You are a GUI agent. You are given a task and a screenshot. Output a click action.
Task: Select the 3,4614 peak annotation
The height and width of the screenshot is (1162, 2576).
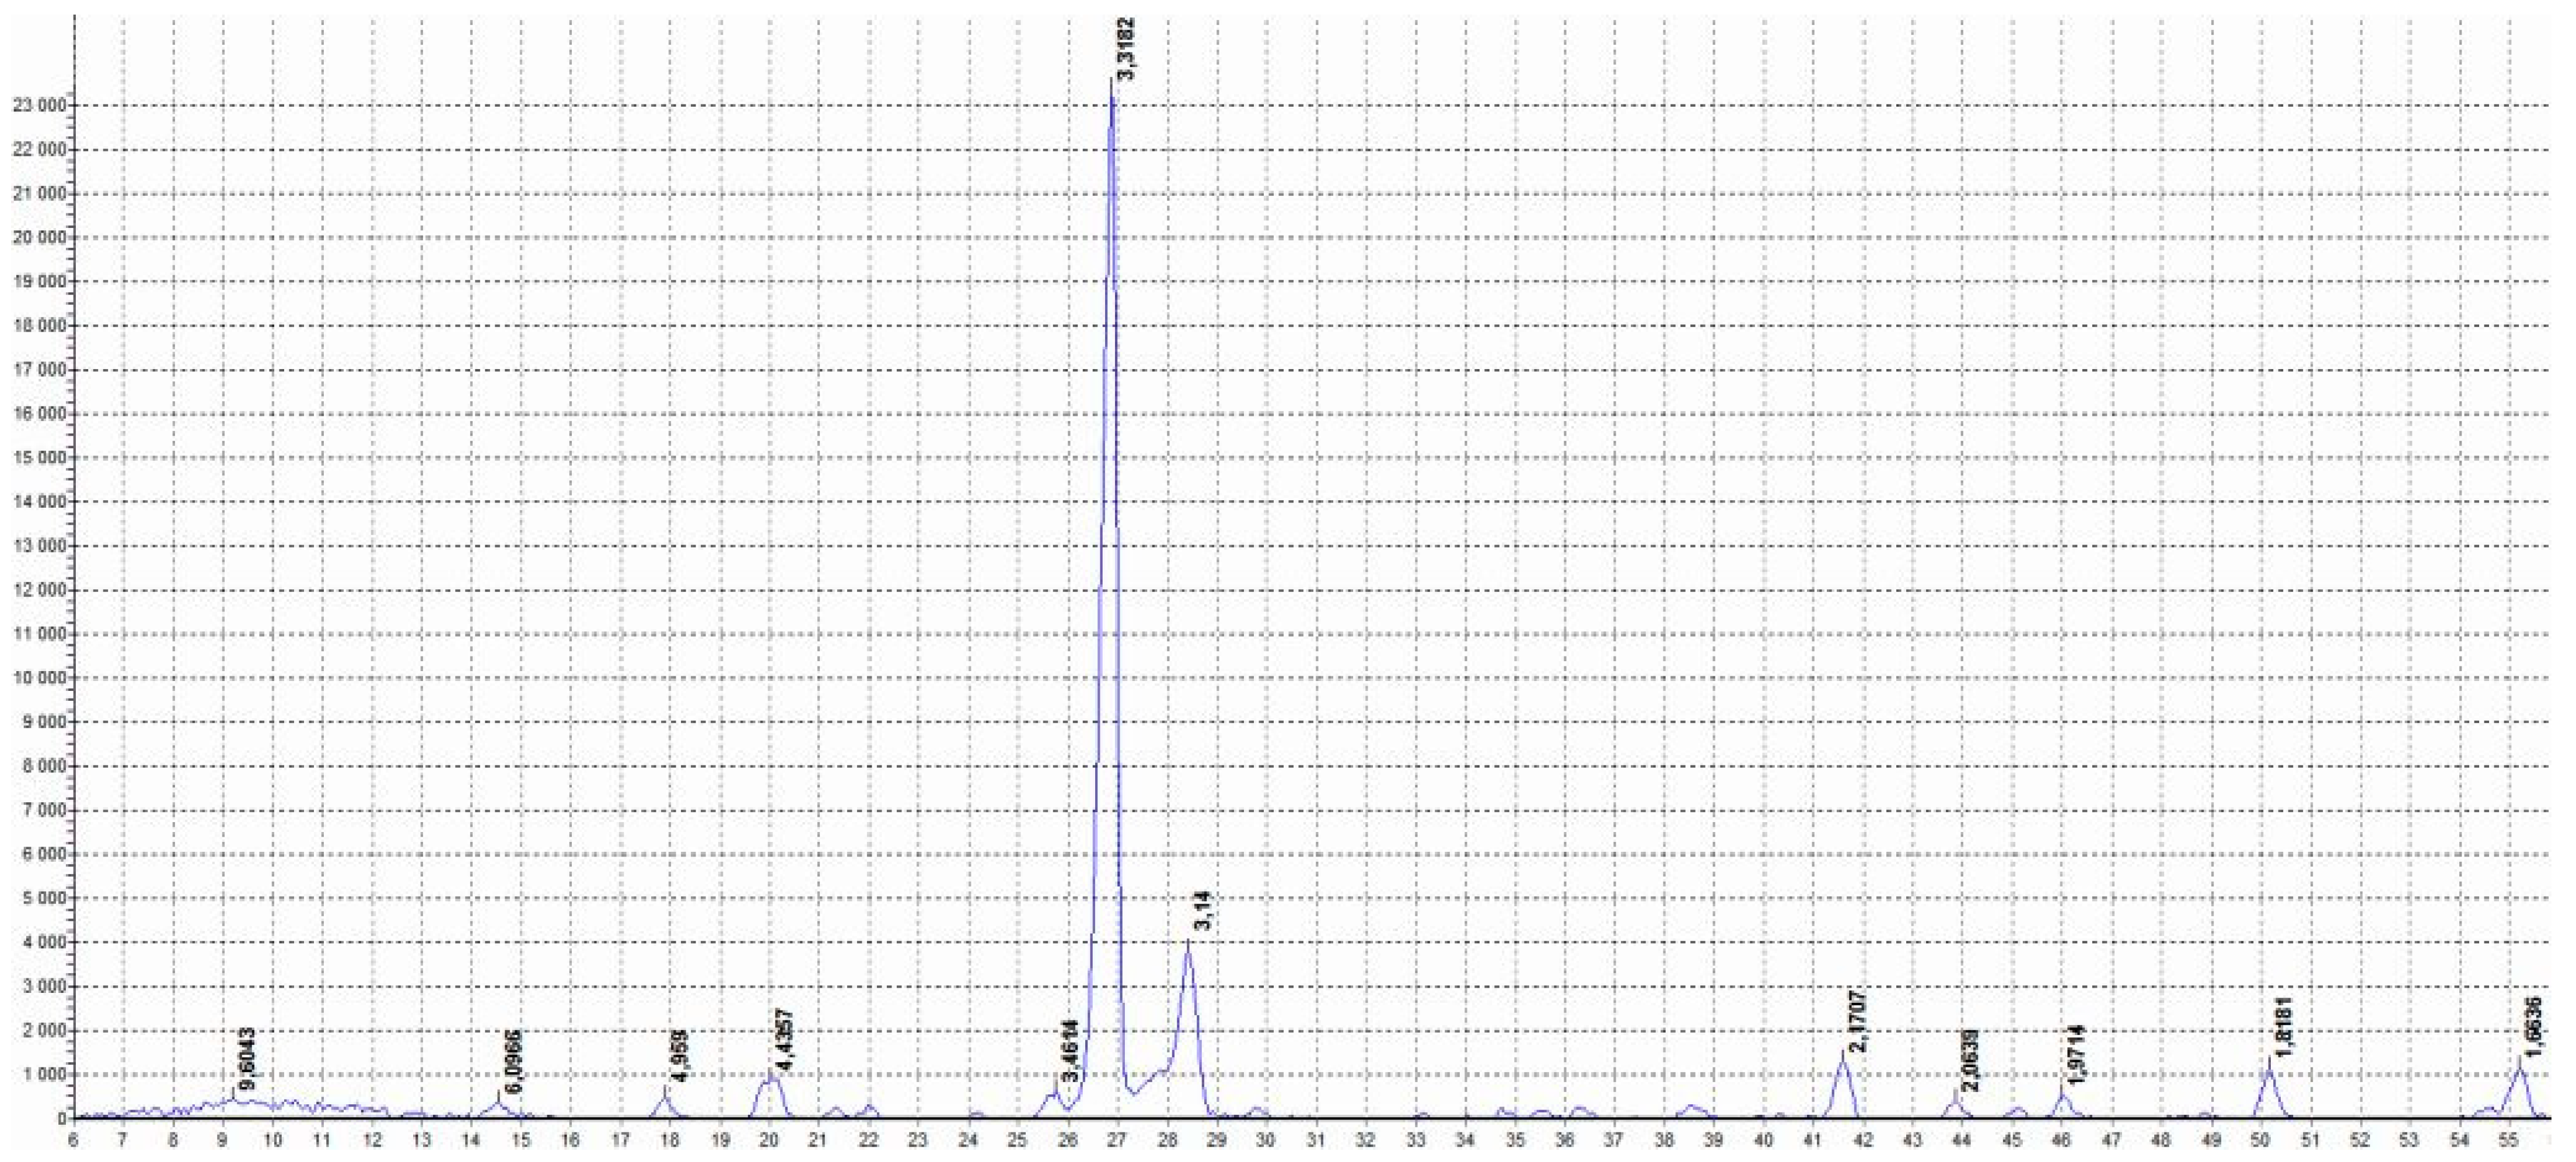point(1070,1050)
